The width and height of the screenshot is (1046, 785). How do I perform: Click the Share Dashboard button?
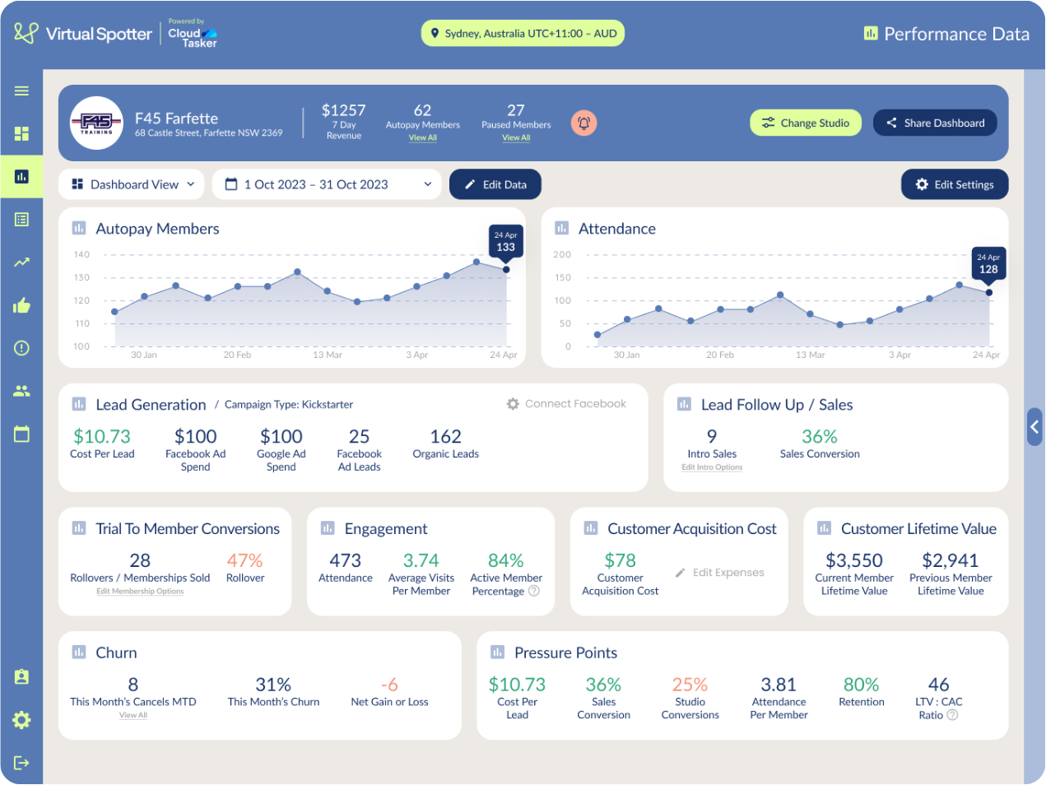(934, 123)
